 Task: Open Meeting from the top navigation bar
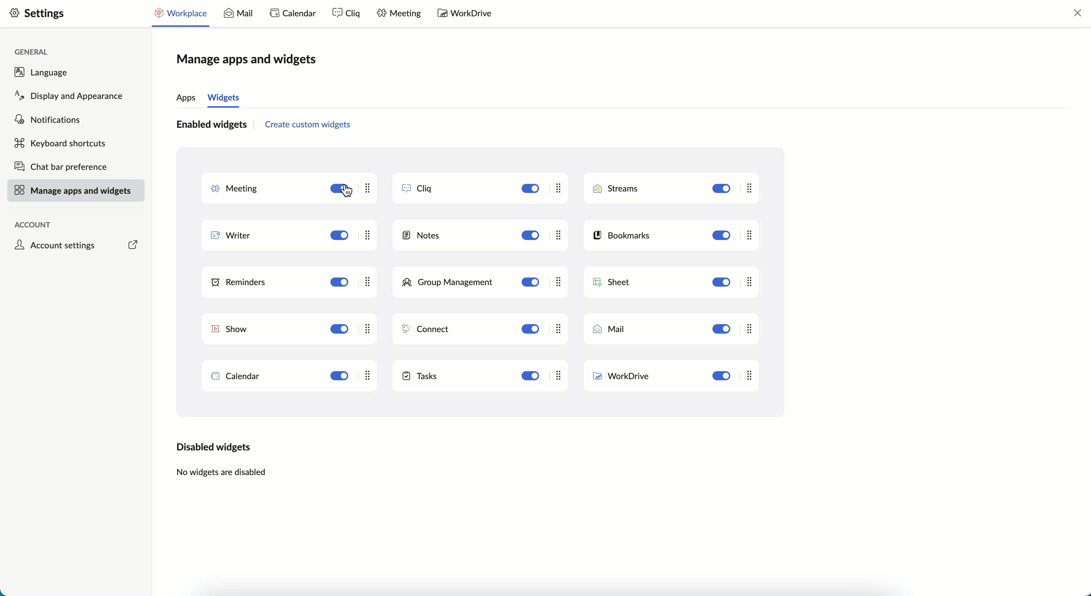pyautogui.click(x=399, y=13)
